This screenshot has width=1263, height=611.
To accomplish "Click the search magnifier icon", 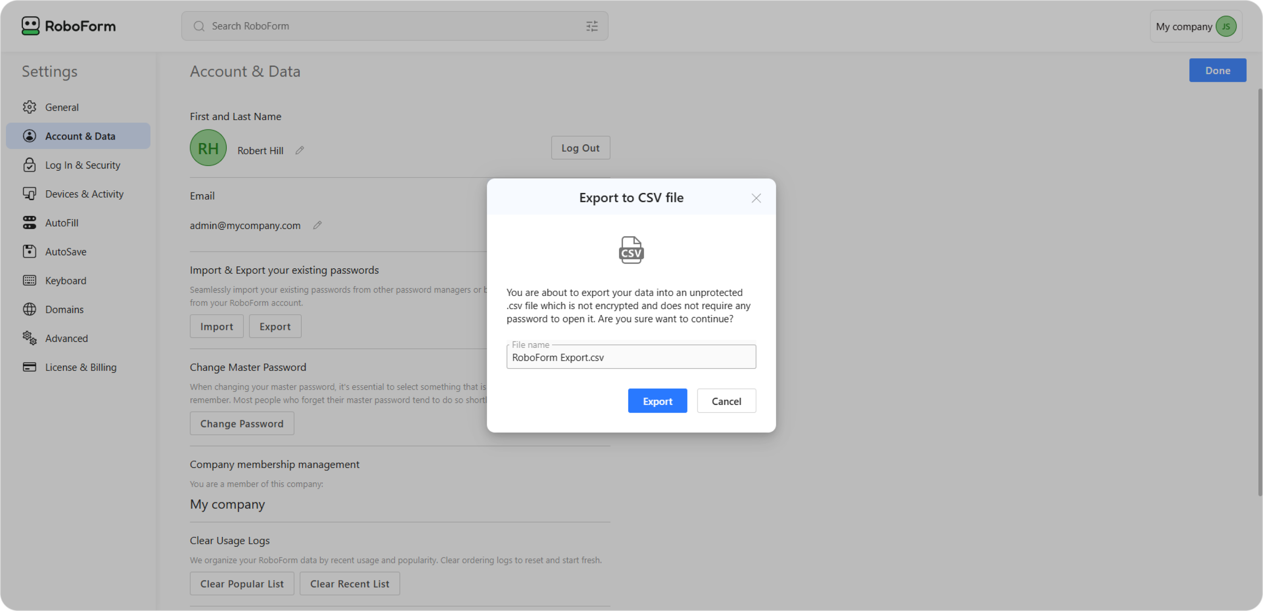I will [x=199, y=26].
